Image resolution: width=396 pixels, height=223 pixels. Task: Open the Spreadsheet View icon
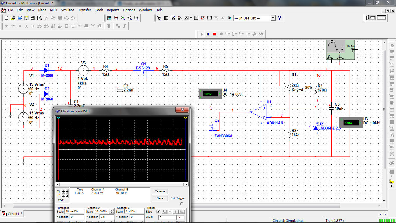coord(166,18)
